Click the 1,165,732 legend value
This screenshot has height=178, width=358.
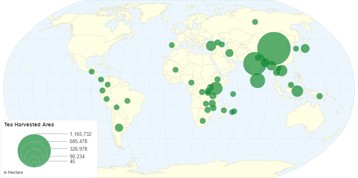[x=80, y=134]
